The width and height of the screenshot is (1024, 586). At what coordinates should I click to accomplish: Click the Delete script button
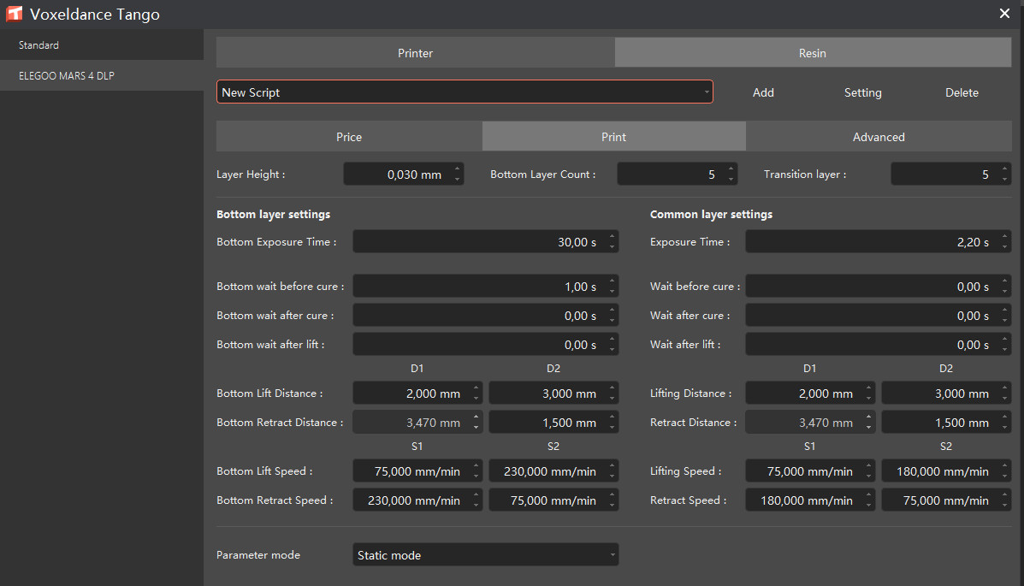click(x=962, y=92)
